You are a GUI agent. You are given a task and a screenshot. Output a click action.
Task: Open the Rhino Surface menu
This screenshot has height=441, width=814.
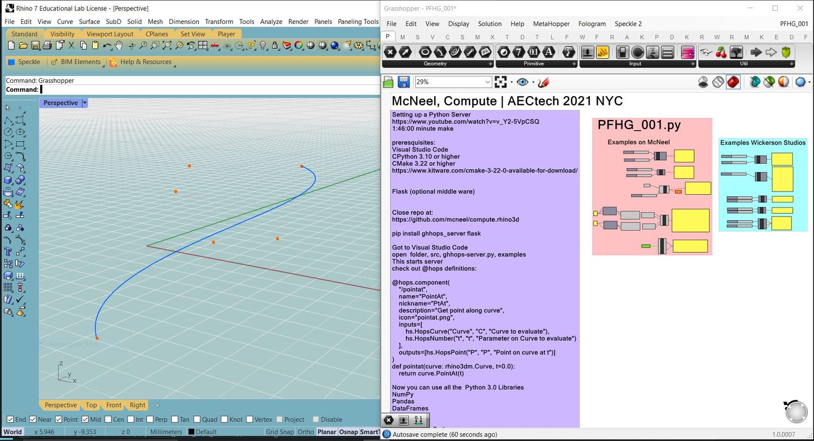pos(89,22)
